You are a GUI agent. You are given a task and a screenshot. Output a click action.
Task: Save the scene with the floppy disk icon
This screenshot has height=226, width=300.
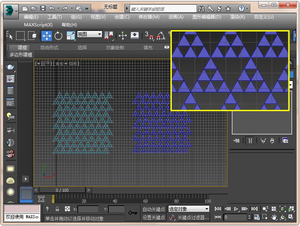point(43,8)
